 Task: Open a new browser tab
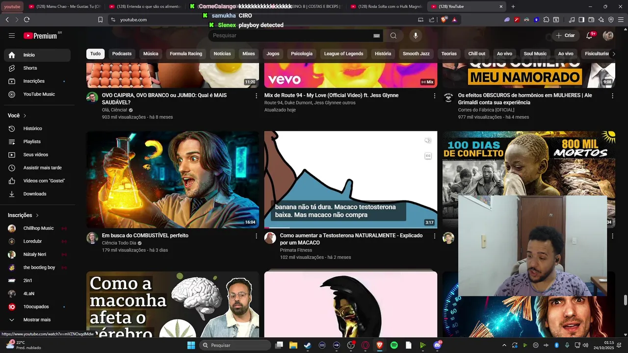pyautogui.click(x=513, y=6)
